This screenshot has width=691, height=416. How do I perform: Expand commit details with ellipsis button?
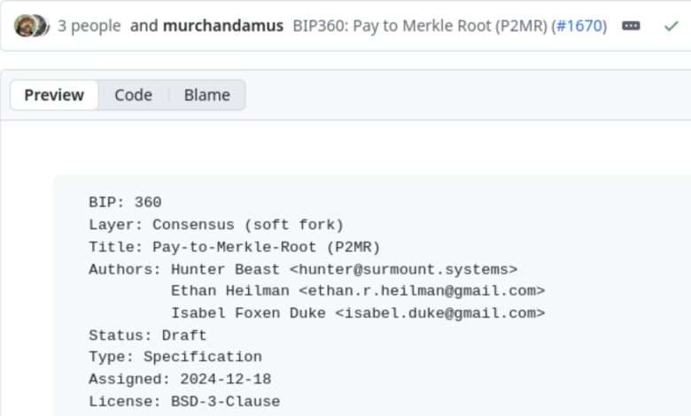click(x=631, y=26)
